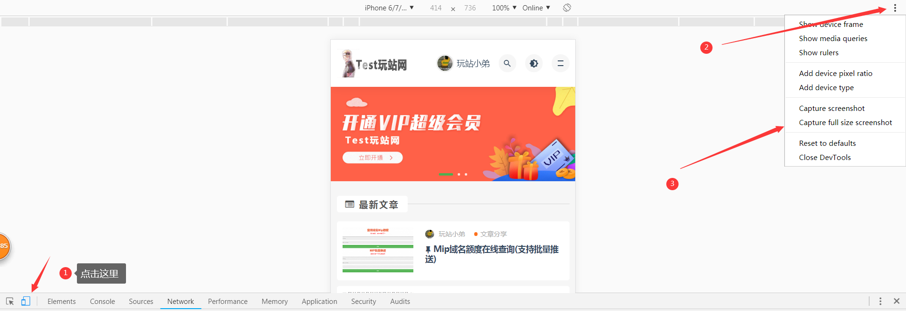Open the DevTools customize three-dot menu
This screenshot has width=906, height=311.
tap(880, 301)
